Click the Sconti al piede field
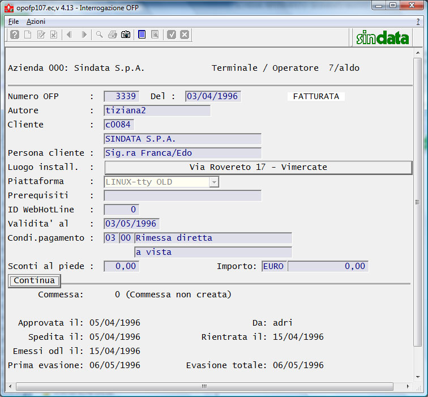 [122, 266]
